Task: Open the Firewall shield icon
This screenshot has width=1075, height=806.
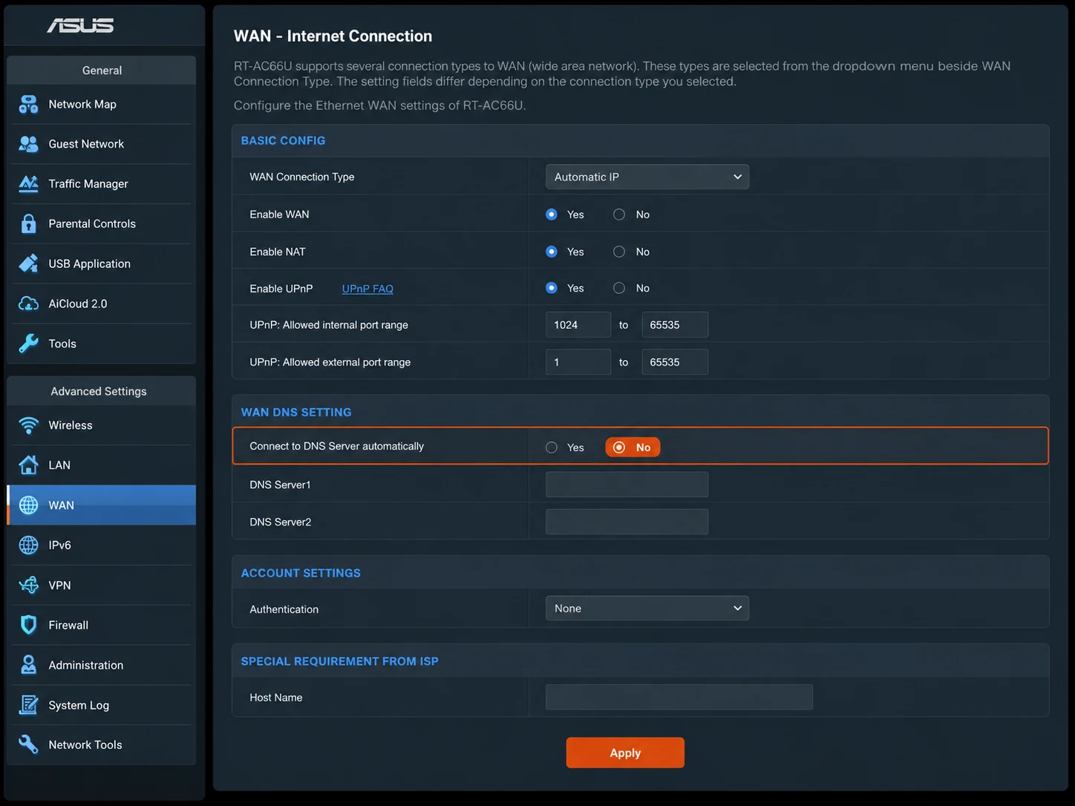Action: tap(28, 625)
